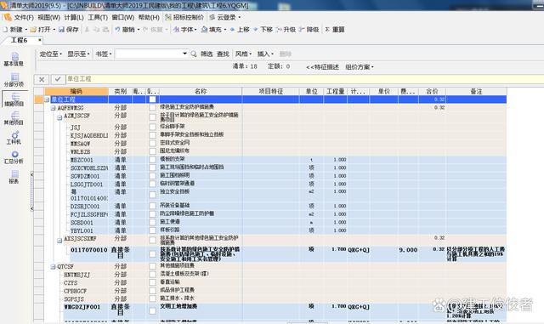Open the 视图(W) menu
Viewport: 544px width, 324px height.
48,17
